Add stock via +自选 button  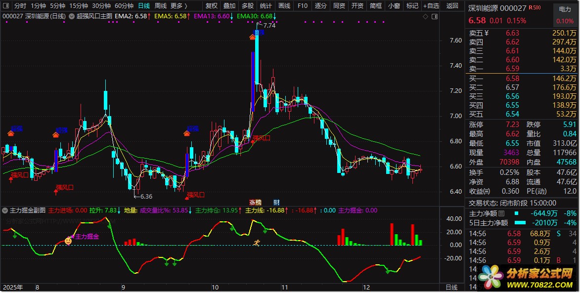coord(431,5)
